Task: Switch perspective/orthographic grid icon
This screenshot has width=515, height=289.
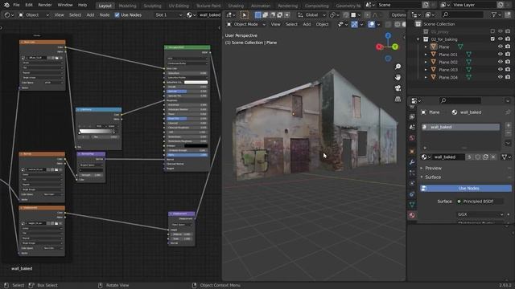Action: pos(398,99)
